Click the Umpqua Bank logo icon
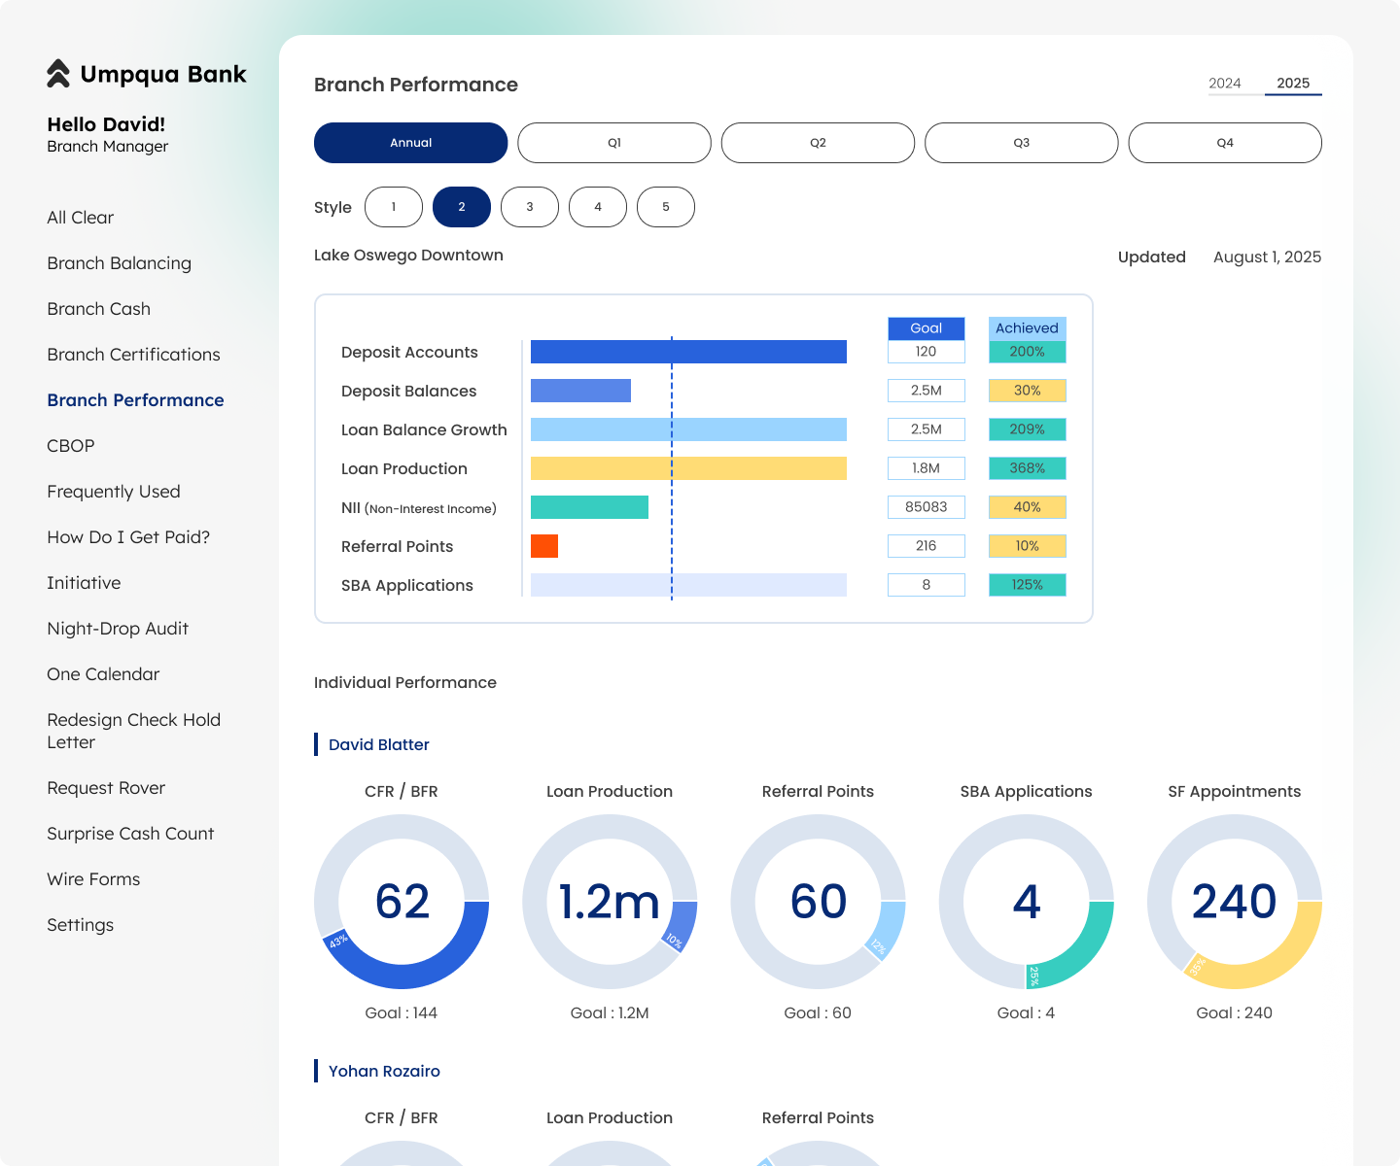1400x1166 pixels. pos(56,73)
